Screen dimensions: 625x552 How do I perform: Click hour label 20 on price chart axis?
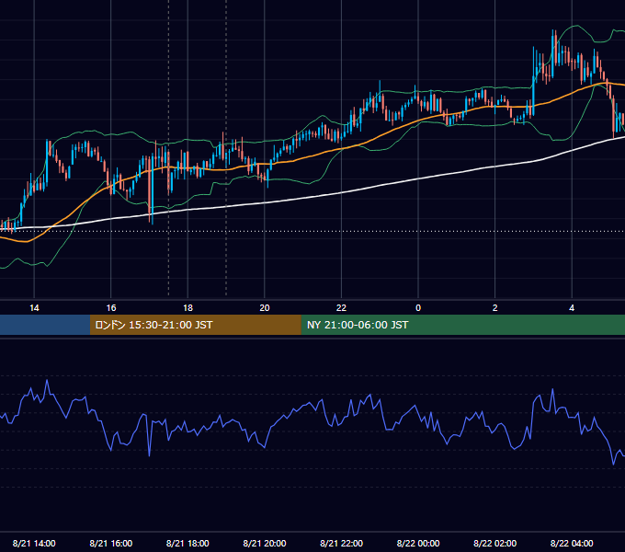pyautogui.click(x=265, y=308)
